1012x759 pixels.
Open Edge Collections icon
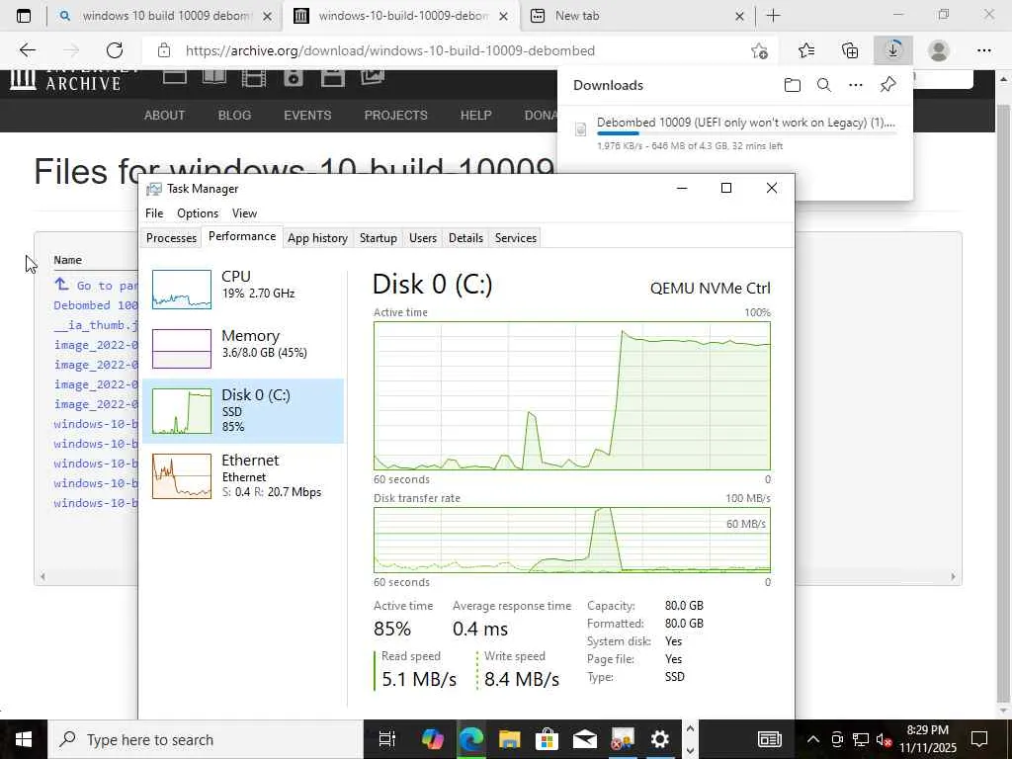(850, 50)
